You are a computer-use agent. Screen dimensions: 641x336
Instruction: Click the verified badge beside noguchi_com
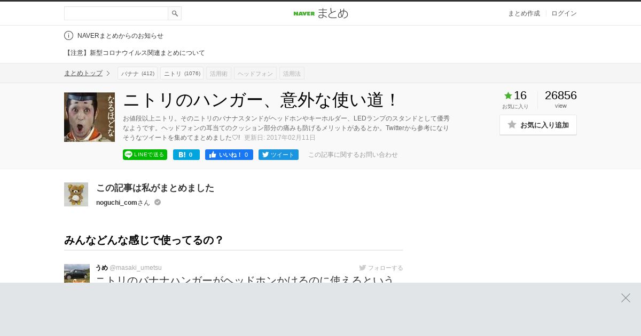pyautogui.click(x=158, y=202)
